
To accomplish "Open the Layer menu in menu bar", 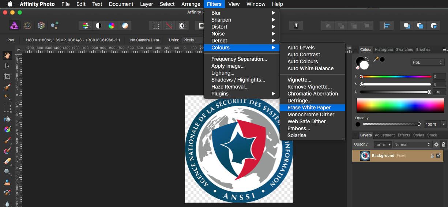I will (147, 4).
